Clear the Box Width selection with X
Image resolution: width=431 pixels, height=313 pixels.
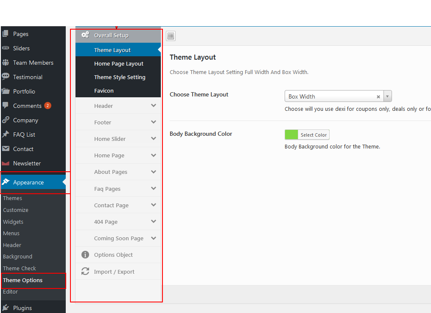point(378,97)
